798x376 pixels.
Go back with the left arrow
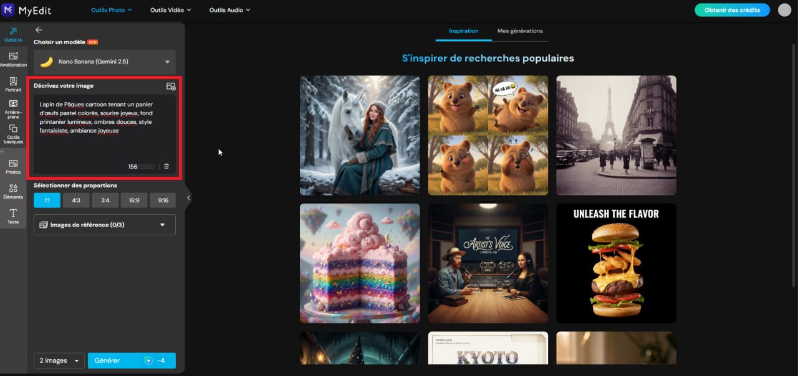coord(39,30)
